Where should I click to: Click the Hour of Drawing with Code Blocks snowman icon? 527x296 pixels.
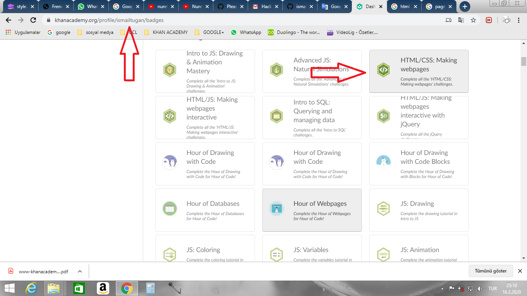(x=383, y=162)
